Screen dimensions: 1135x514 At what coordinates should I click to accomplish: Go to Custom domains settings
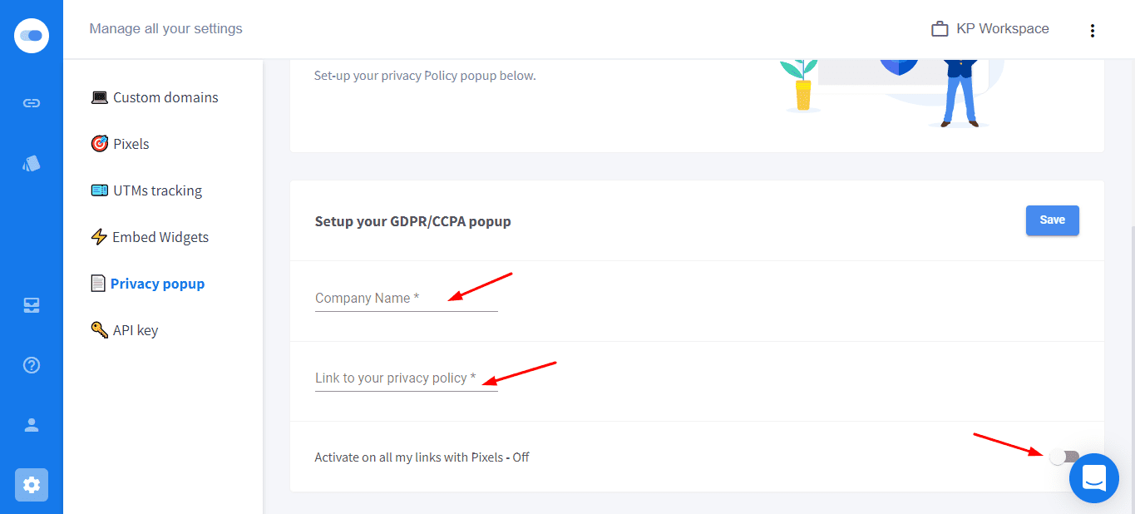(165, 97)
